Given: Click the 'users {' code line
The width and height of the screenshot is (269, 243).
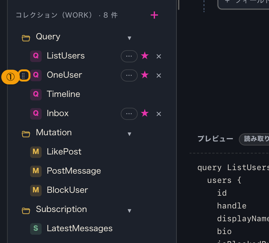Looking at the screenshot, I should (224, 180).
